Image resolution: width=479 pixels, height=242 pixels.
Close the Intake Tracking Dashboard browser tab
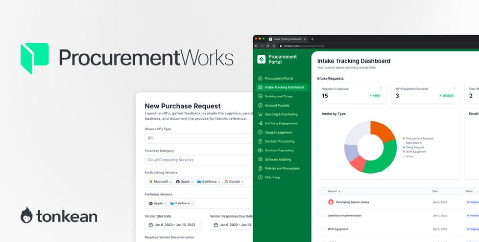305,39
